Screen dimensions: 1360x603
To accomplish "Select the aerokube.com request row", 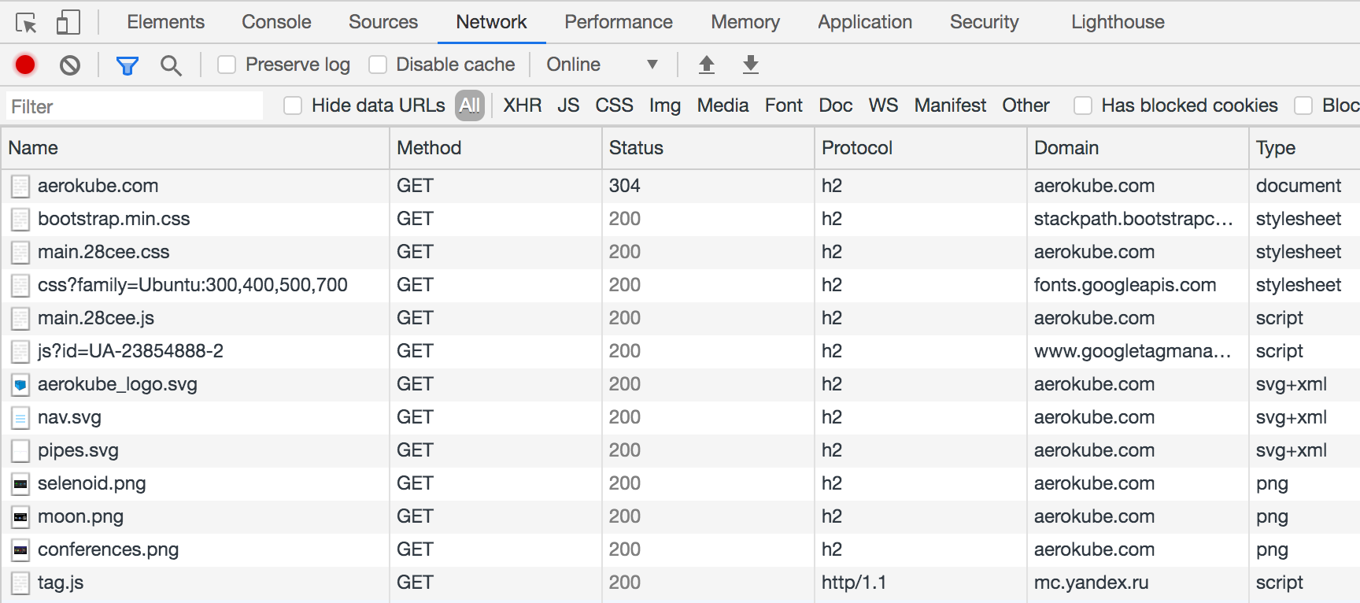I will (x=680, y=187).
